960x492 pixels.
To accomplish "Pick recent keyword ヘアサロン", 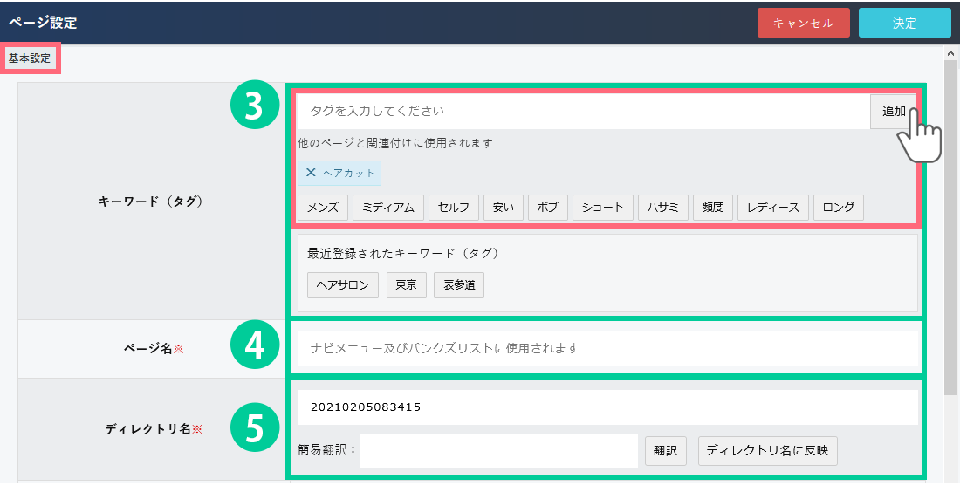I will tap(343, 285).
